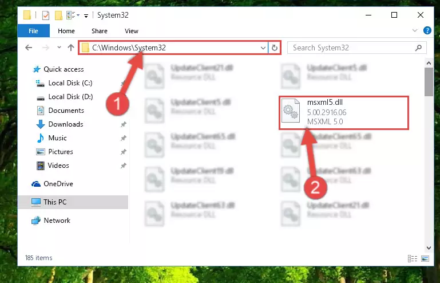Open Pictures in the navigation pane
This screenshot has width=440, height=283.
(60, 152)
